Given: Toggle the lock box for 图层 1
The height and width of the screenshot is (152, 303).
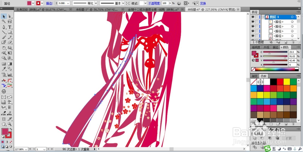Looking at the screenshot, I should (x=257, y=17).
